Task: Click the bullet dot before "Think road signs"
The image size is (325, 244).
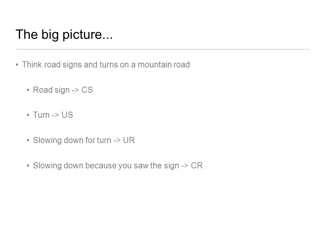Action: click(x=17, y=65)
